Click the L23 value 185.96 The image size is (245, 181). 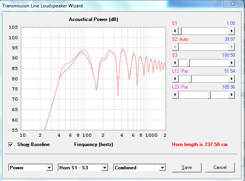coord(229,87)
